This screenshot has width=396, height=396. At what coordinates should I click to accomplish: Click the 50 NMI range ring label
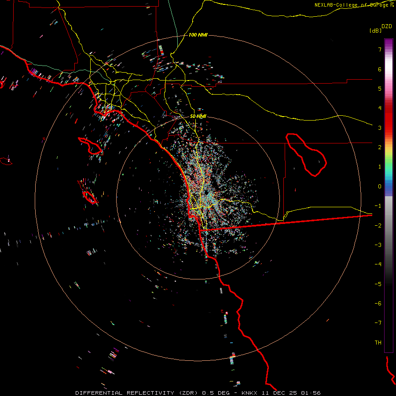[x=198, y=116]
